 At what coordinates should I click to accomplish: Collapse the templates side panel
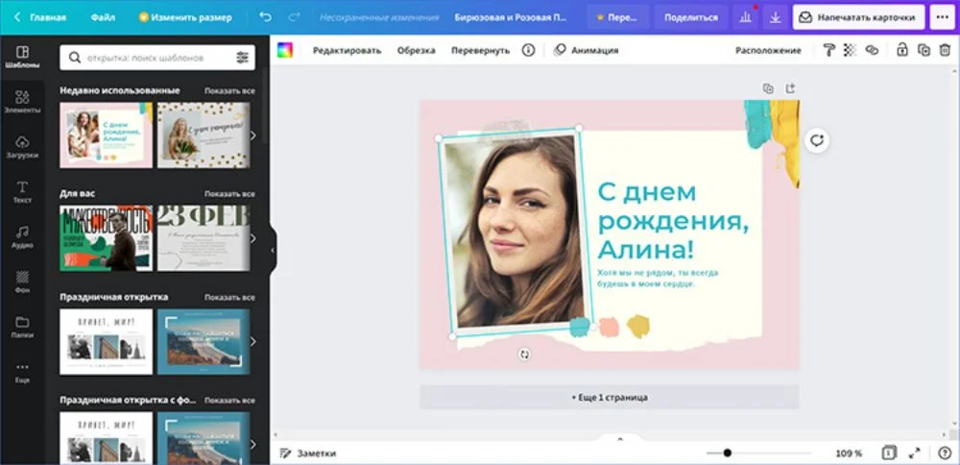[272, 250]
